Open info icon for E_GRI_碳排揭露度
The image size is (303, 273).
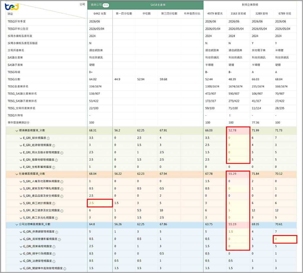[x=48, y=138]
